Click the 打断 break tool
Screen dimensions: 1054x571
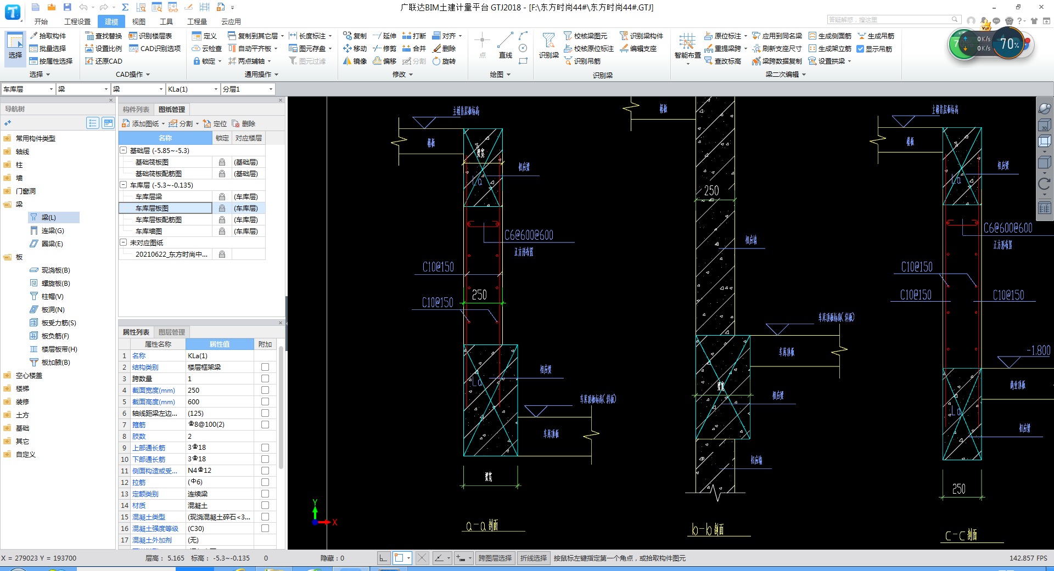pos(414,36)
